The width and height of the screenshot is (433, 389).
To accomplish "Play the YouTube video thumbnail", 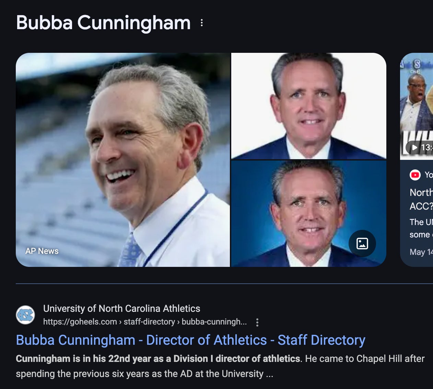I will (x=417, y=106).
